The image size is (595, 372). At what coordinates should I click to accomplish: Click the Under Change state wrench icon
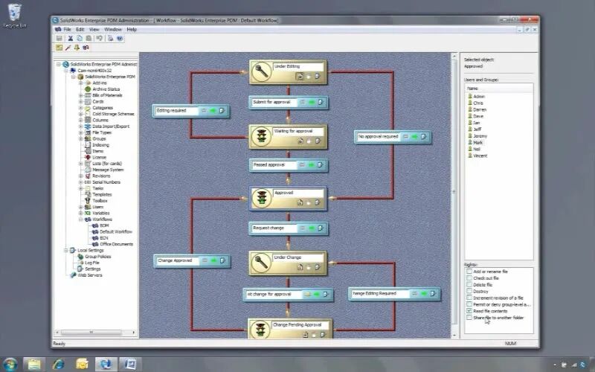pyautogui.click(x=261, y=262)
